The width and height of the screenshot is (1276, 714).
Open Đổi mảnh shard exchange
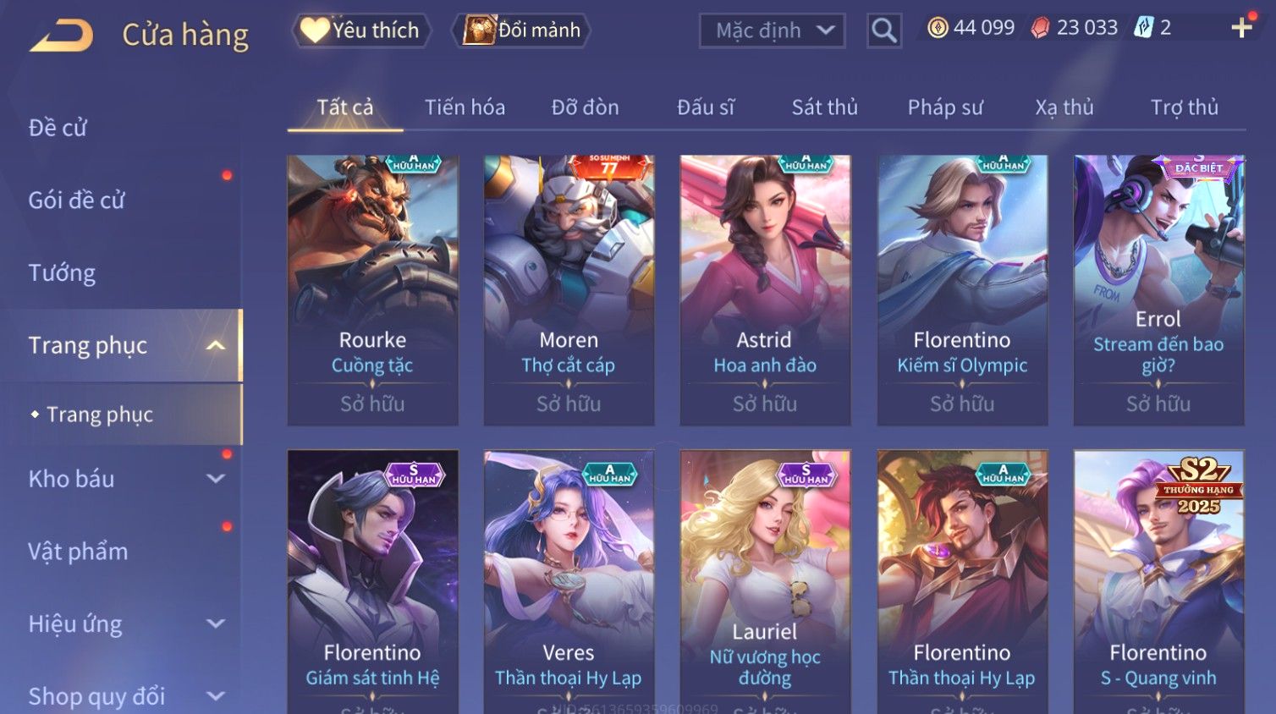tap(521, 30)
